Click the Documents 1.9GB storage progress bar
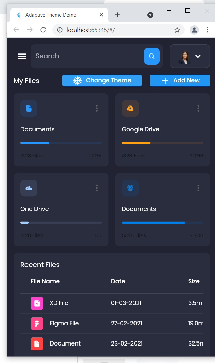Viewport: 215px width, 363px height. point(61,143)
